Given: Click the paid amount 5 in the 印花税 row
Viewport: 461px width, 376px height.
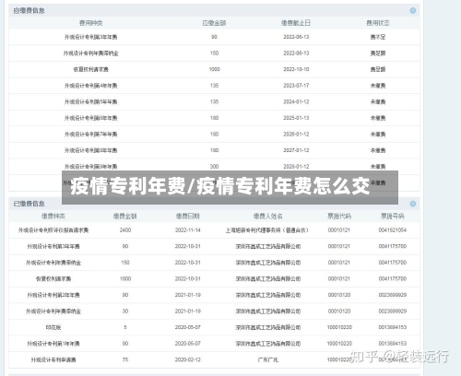Looking at the screenshot, I should [x=125, y=327].
